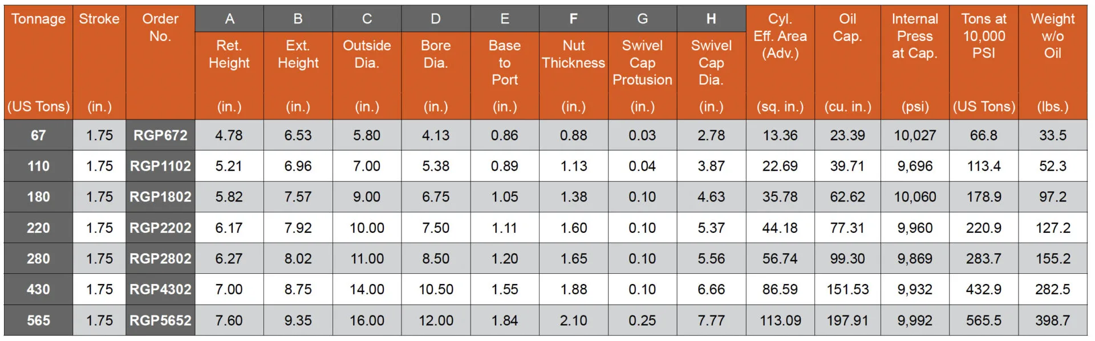Screen dimensions: 1095x341
Task: Click the weight value 398.7
Action: click(1052, 321)
